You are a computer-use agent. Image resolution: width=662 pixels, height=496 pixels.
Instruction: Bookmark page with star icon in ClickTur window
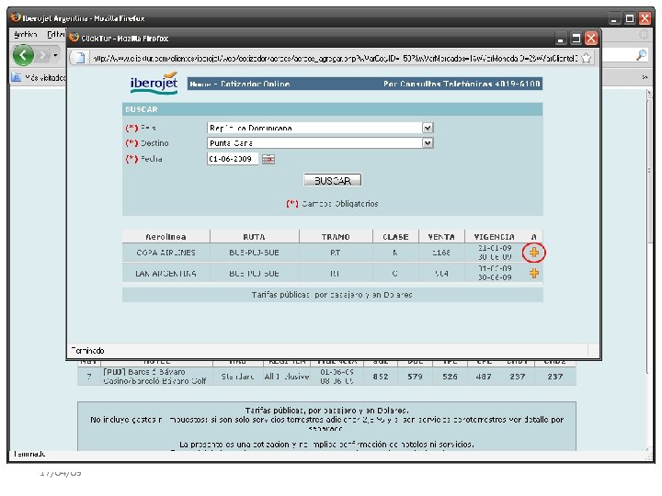click(586, 58)
